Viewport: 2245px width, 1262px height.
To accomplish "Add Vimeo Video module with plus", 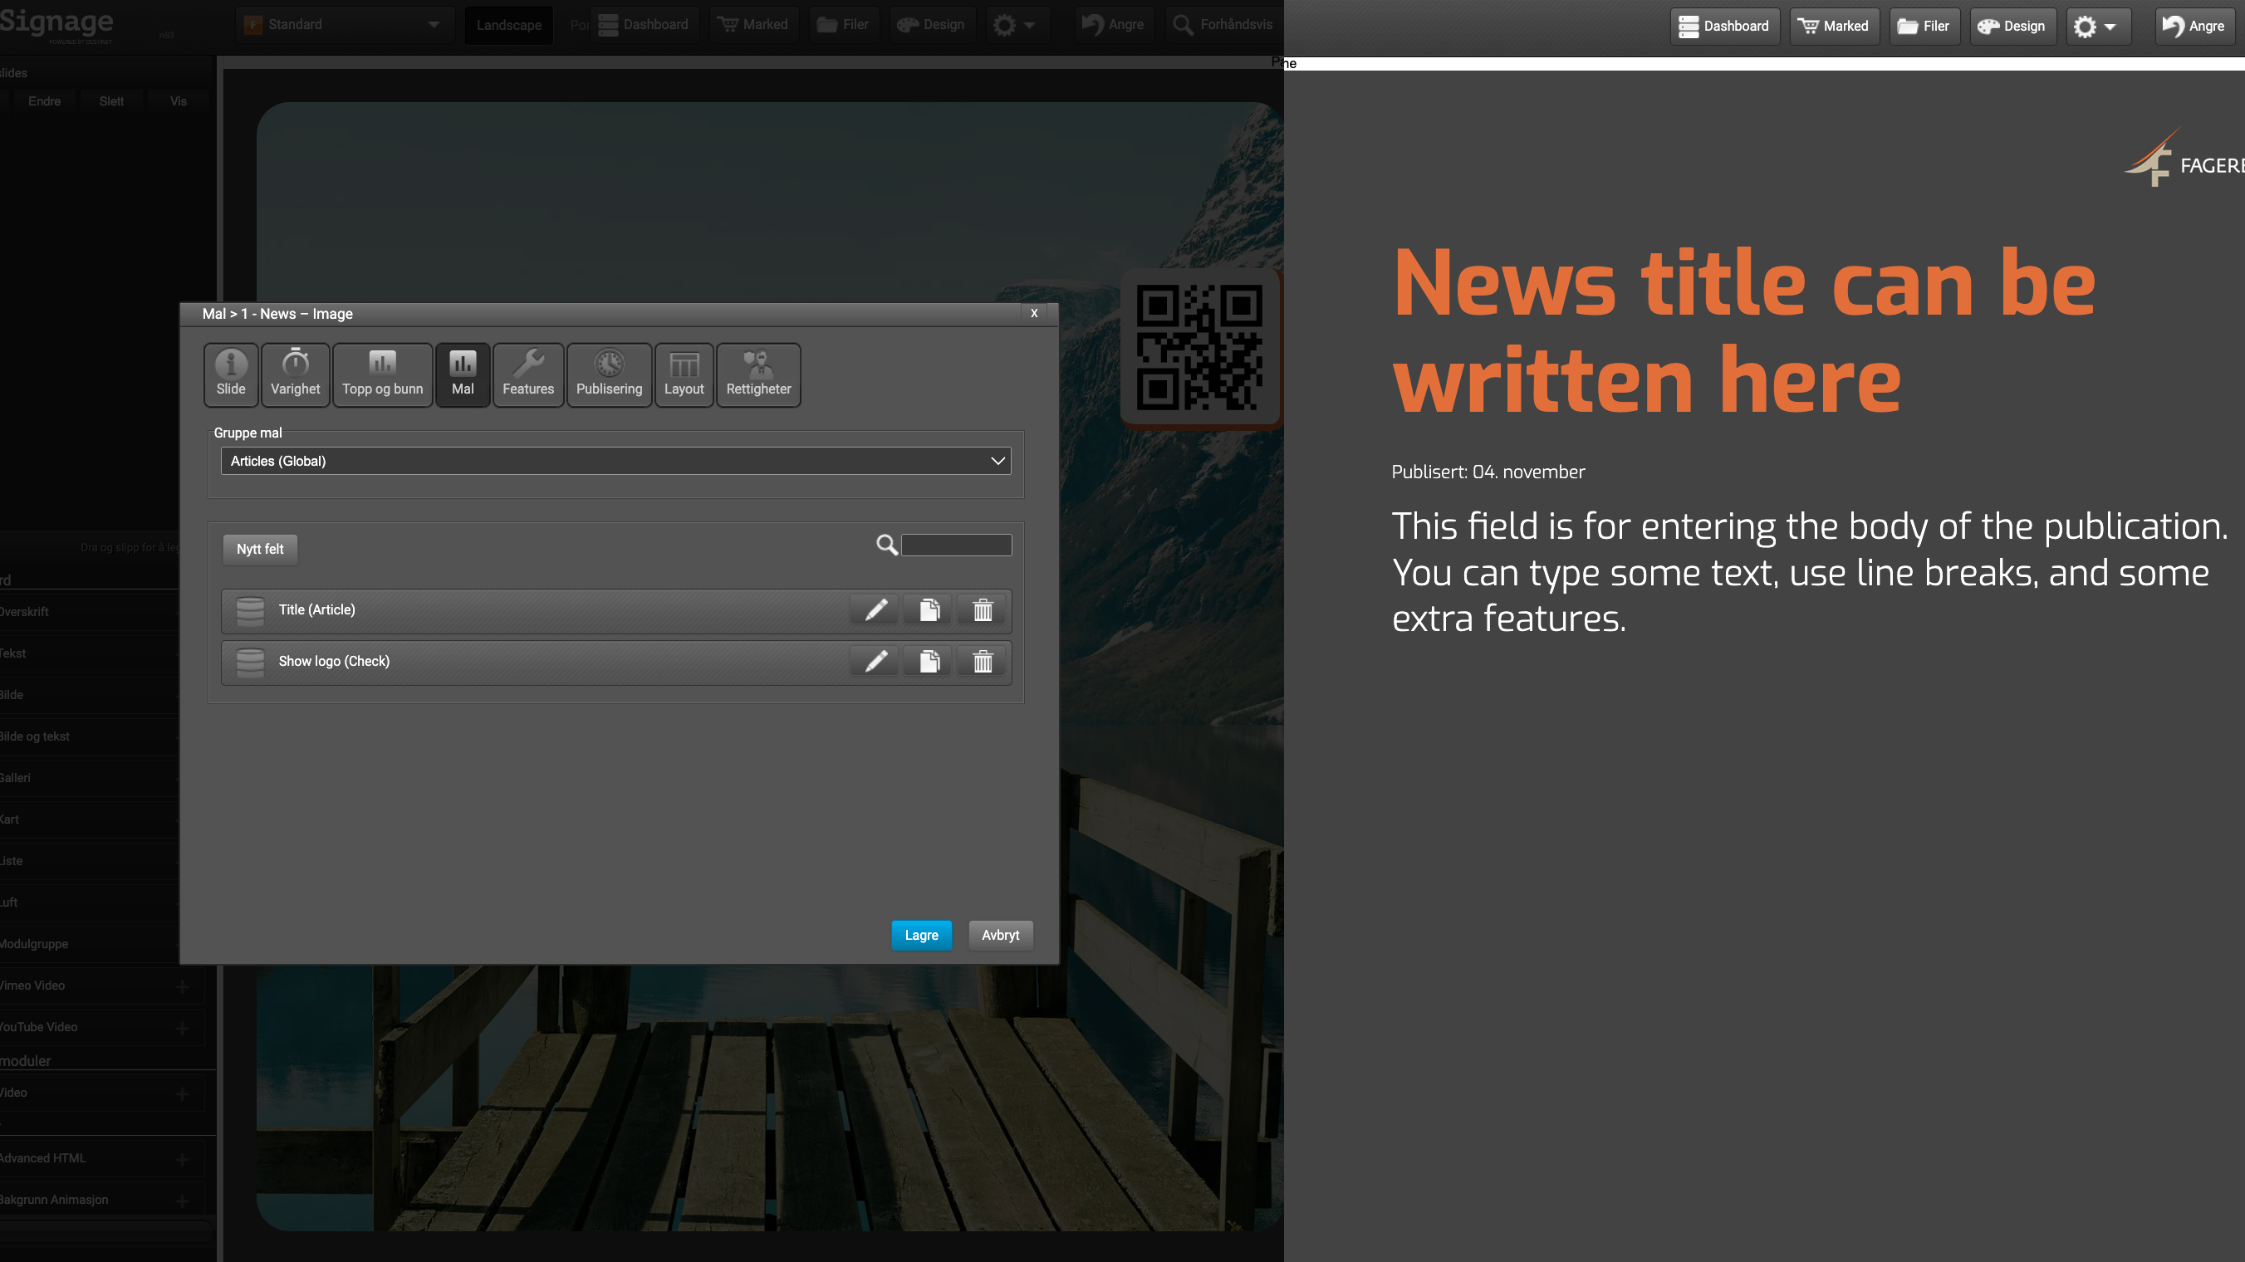I will click(x=182, y=987).
